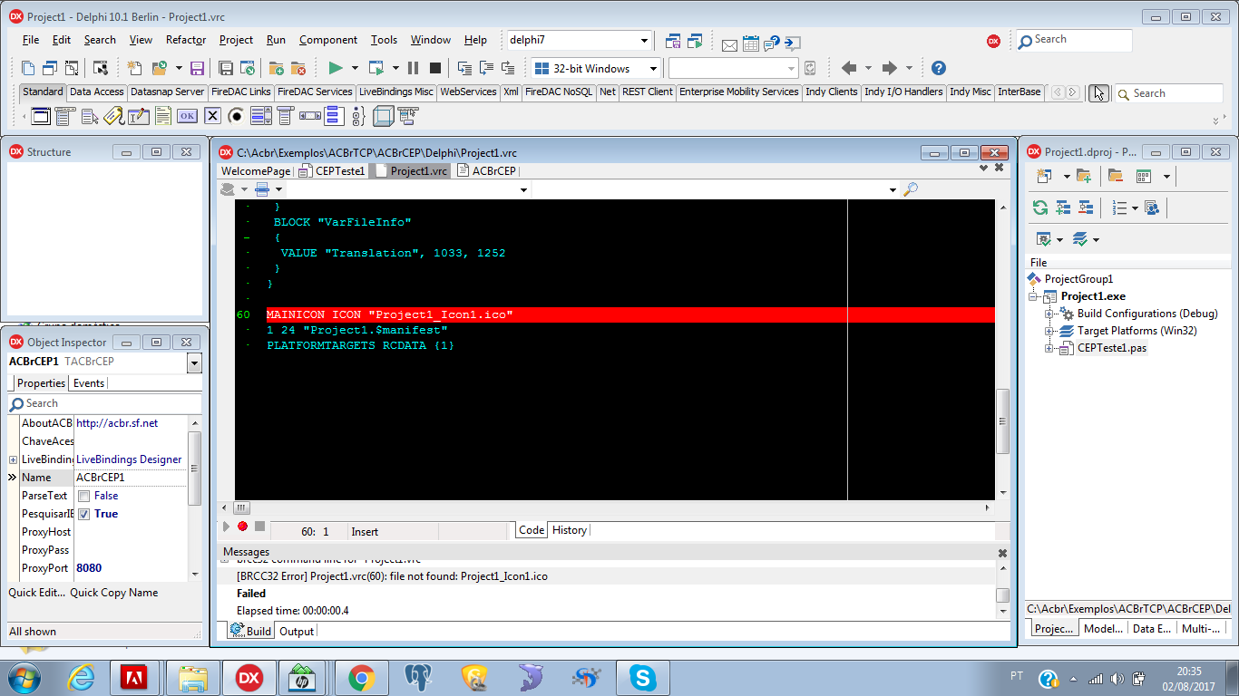
Task: Click the WelcomePage tab
Action: tap(256, 170)
